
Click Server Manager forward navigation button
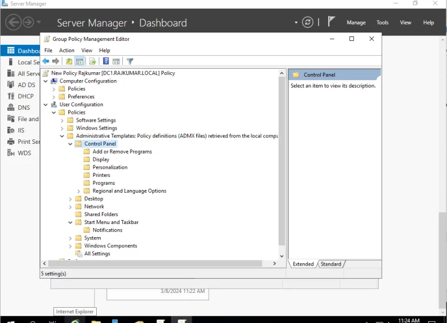coord(28,22)
